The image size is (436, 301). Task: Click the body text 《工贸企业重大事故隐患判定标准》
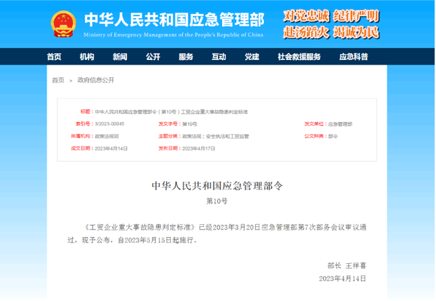point(140,228)
